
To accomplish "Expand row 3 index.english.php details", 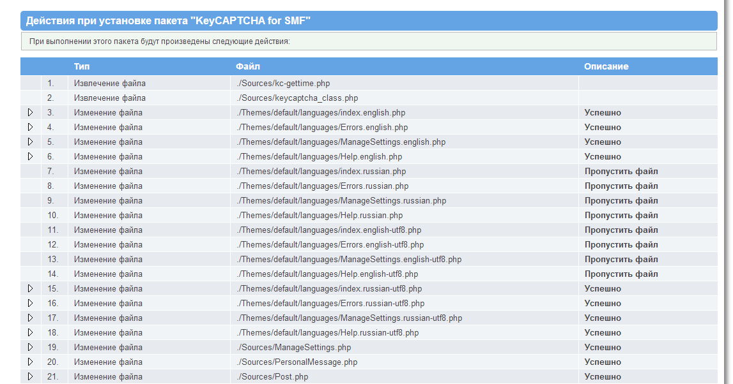I will coord(31,112).
